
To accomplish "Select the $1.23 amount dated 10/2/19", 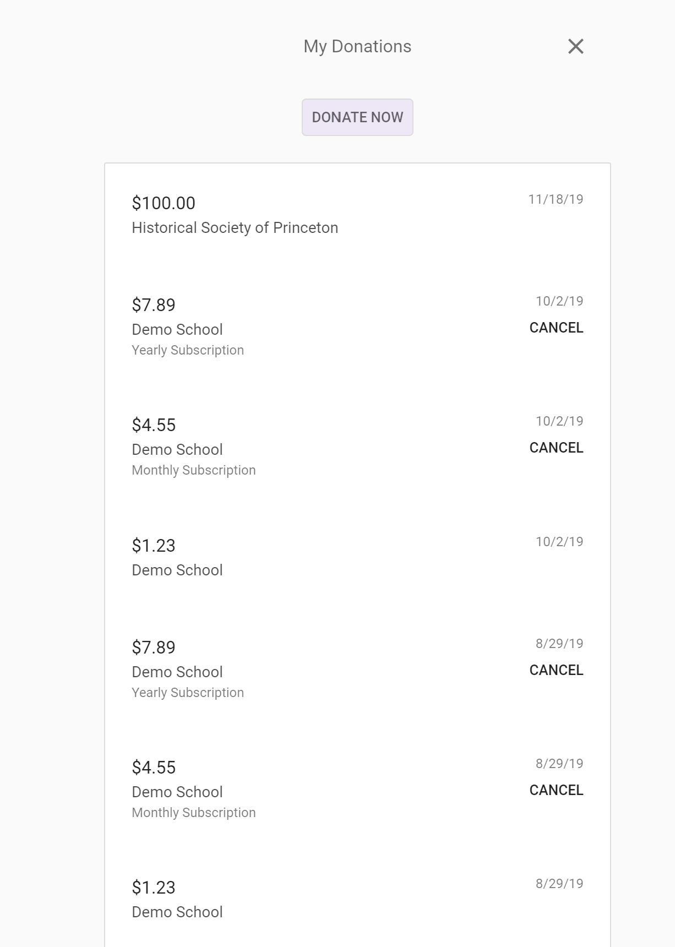I will [x=154, y=546].
